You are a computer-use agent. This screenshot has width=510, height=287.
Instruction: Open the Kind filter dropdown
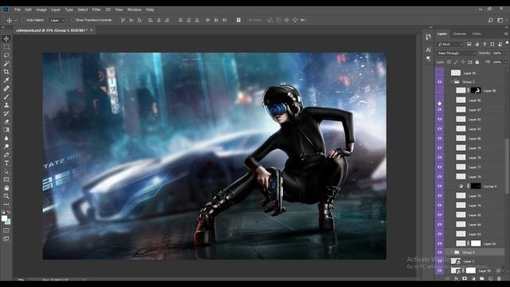(x=450, y=44)
